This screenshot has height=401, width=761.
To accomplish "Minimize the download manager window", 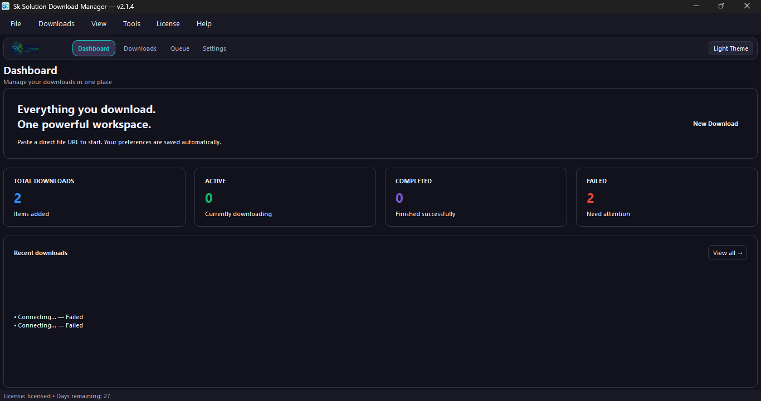I will pyautogui.click(x=696, y=6).
